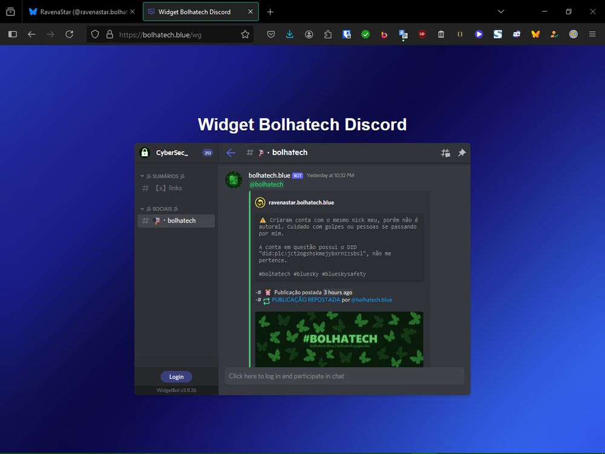Open the @bolhatech.blue reposter link
The width and height of the screenshot is (605, 454).
(371, 300)
